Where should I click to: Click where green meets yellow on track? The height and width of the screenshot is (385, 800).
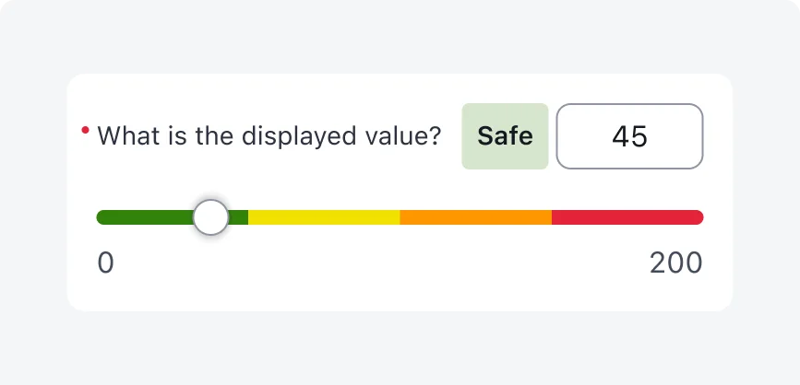248,217
